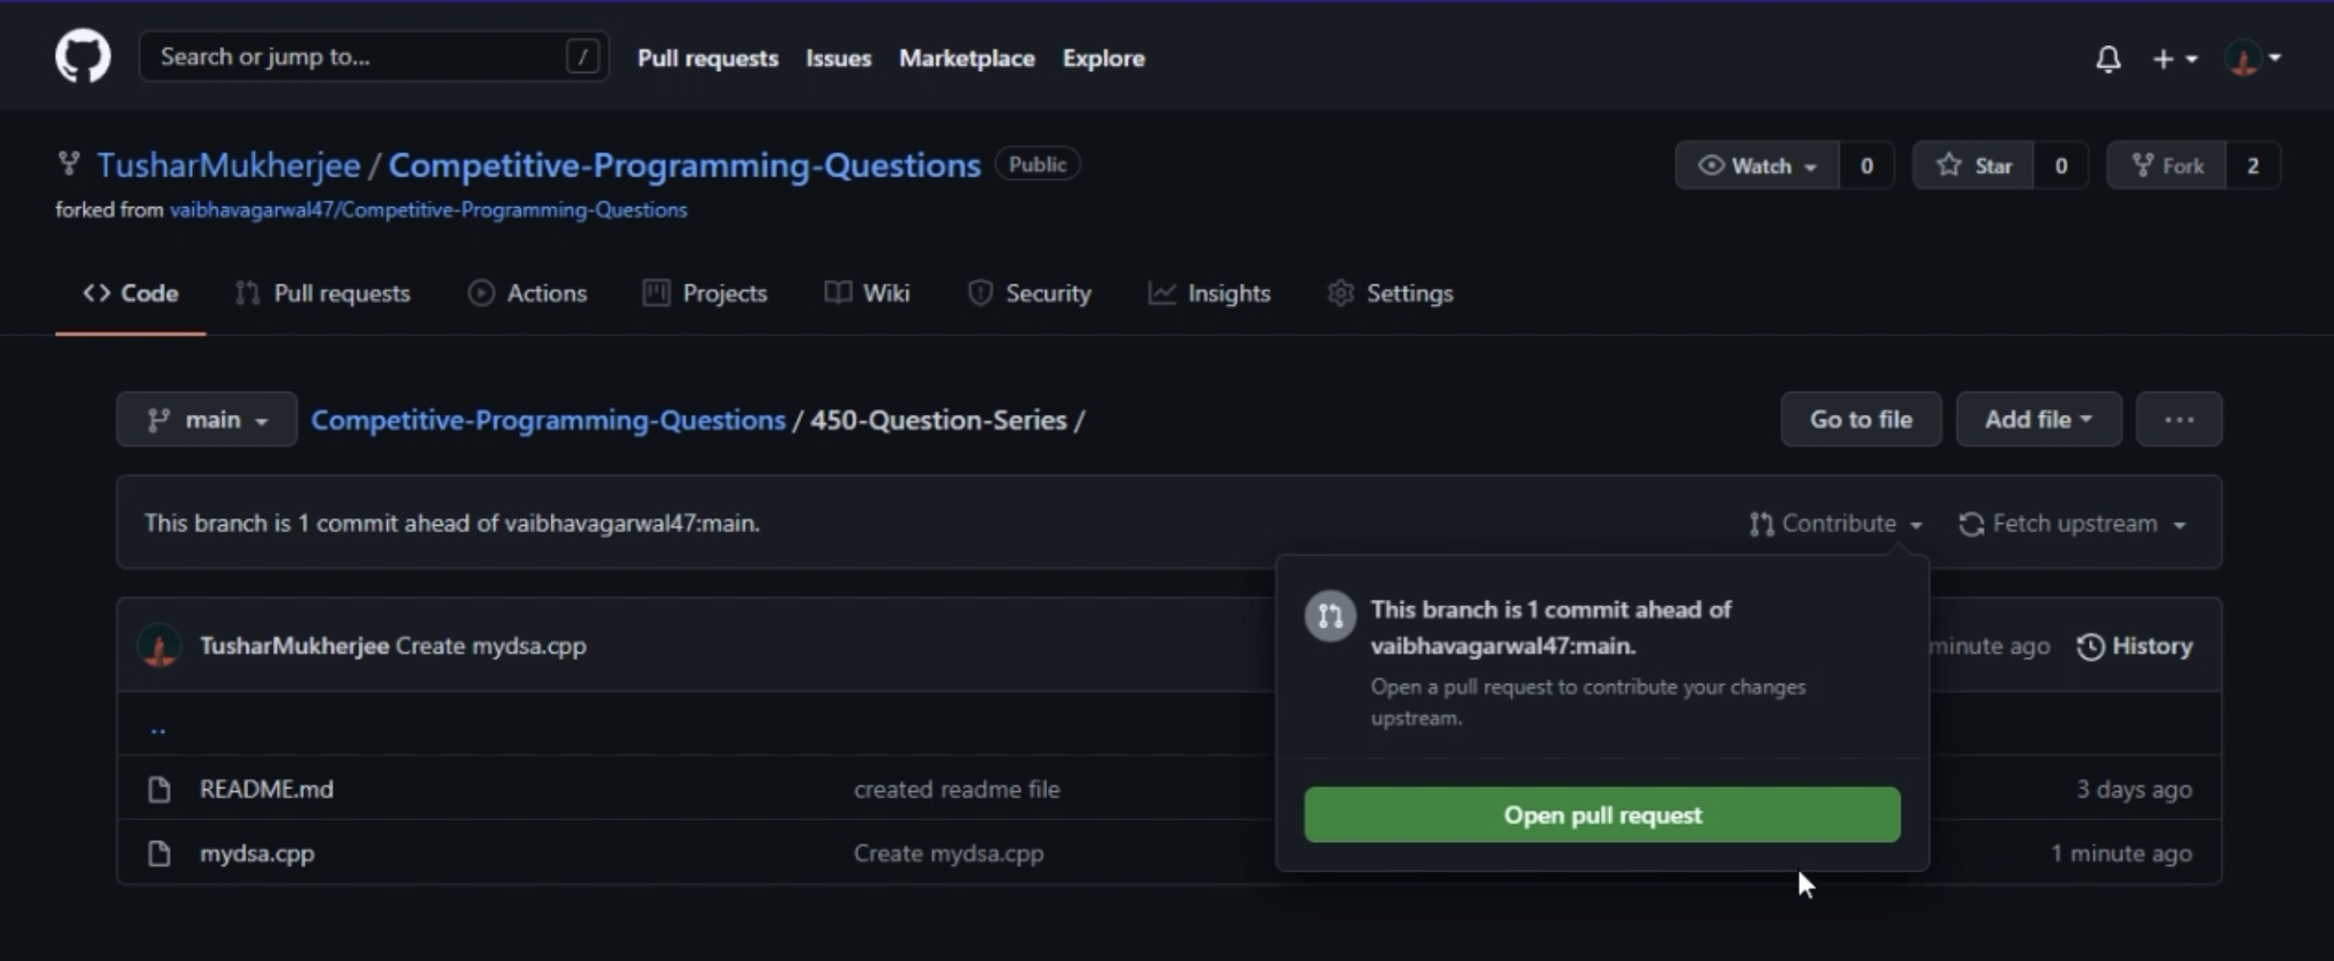The width and height of the screenshot is (2334, 961).
Task: Open the notifications bell
Action: coord(2107,59)
